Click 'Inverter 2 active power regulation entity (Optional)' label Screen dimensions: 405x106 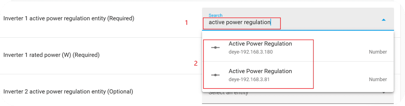68,91
